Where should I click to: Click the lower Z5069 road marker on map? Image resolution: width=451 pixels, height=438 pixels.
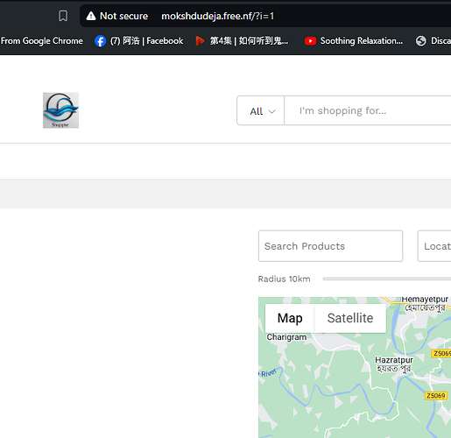pos(436,396)
